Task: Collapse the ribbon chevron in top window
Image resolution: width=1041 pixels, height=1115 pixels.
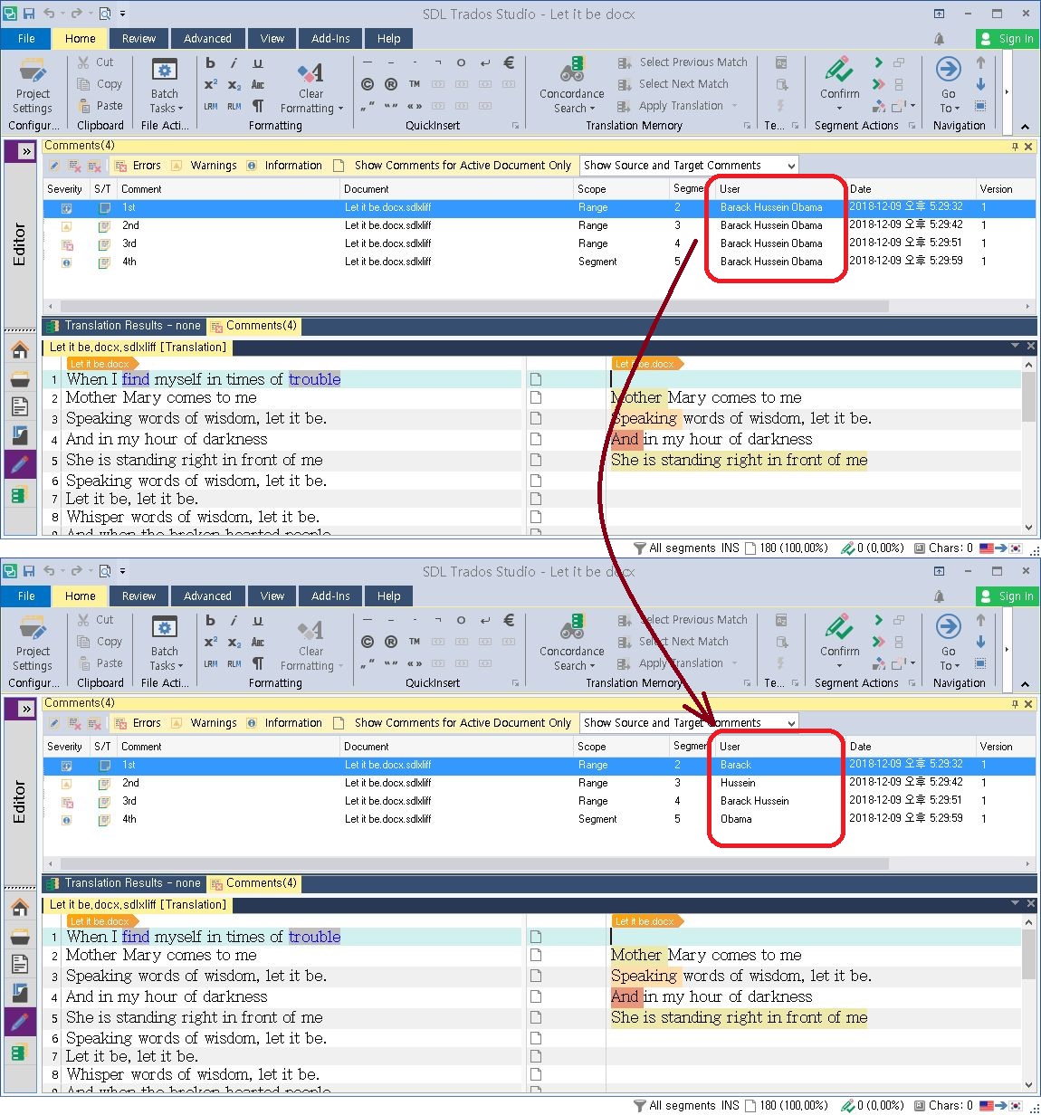Action: tap(1025, 127)
